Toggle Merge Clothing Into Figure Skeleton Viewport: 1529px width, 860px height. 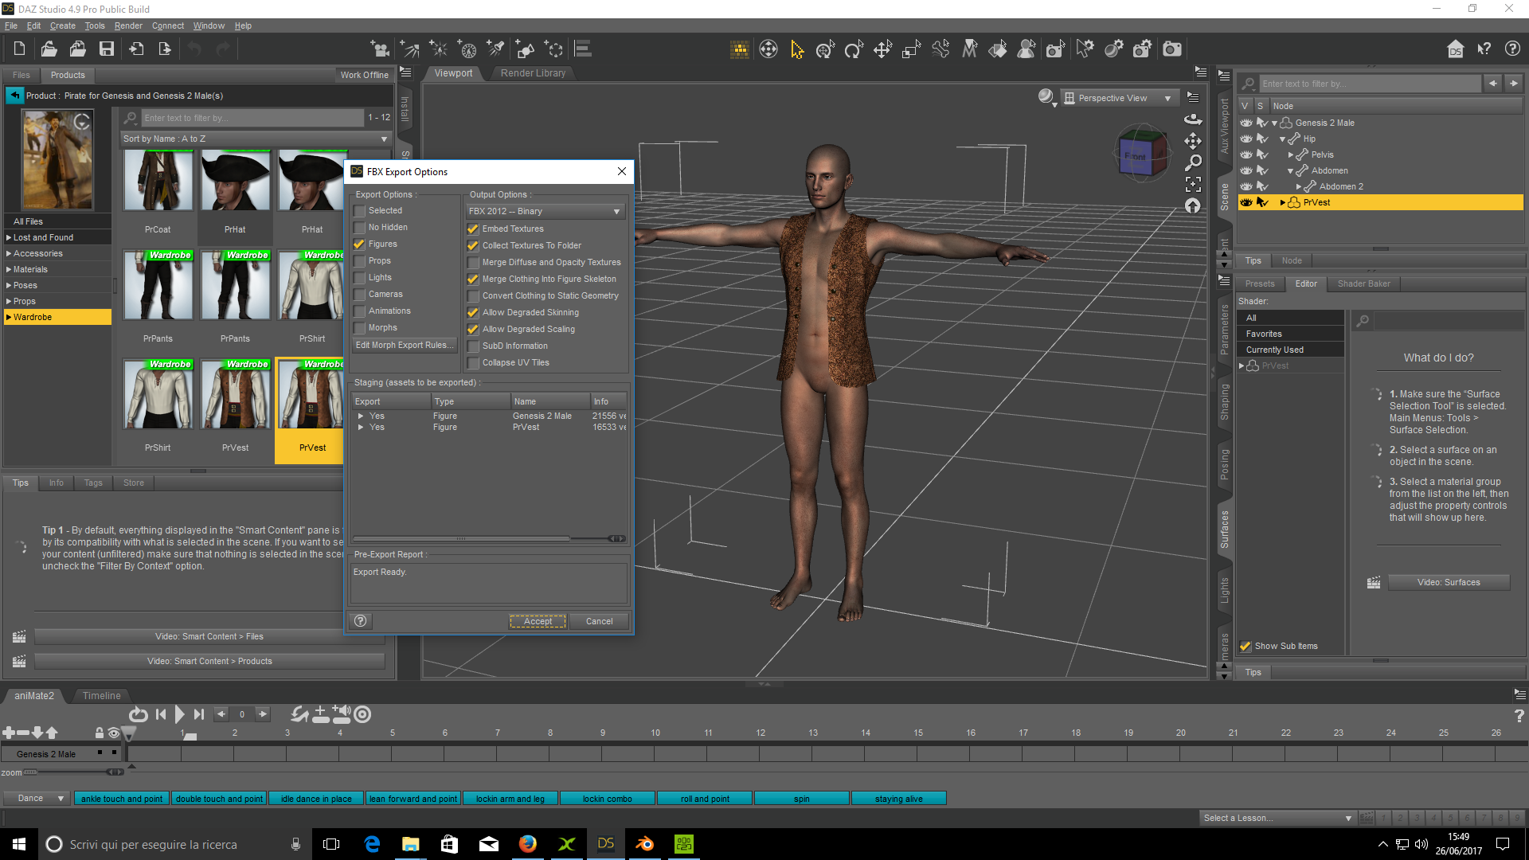point(473,279)
